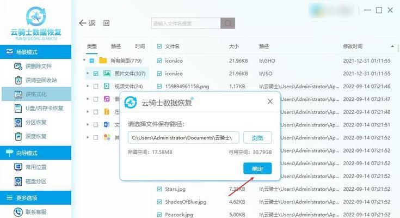Screen dimensions: 400x218
Task: Click the 确定 confirm button
Action: pyautogui.click(x=257, y=168)
